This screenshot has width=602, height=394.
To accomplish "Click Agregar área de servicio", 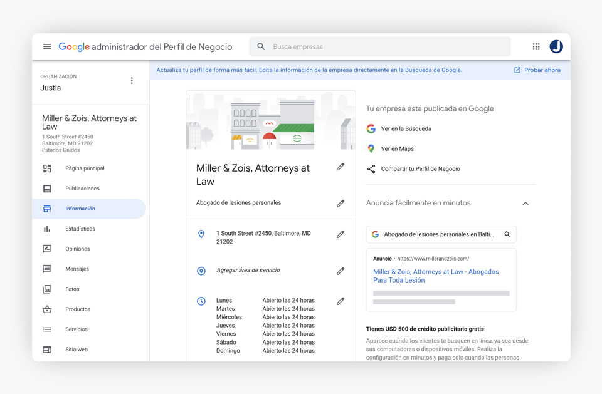I will click(x=248, y=270).
